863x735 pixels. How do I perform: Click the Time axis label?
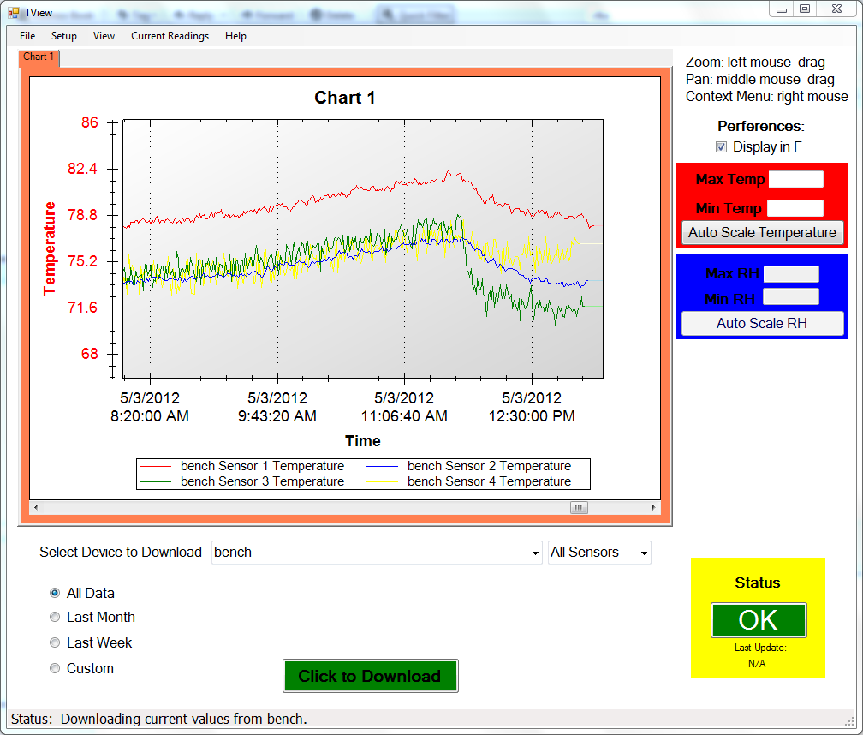pyautogui.click(x=363, y=441)
